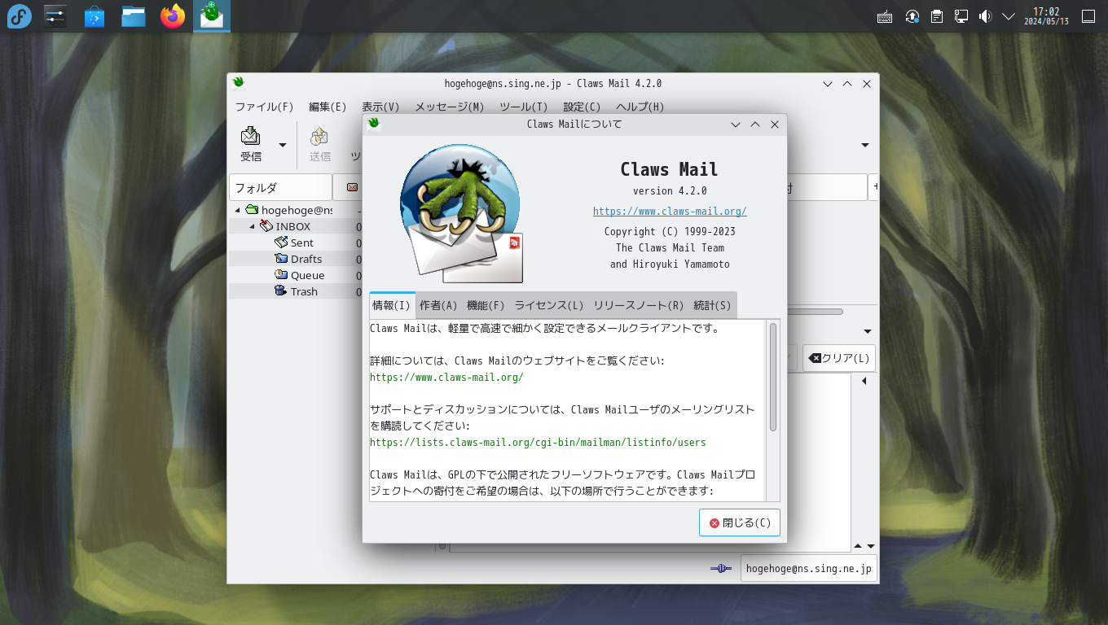1108x625 pixels.
Task: Click the Claws Mail claw logo image
Action: (460, 213)
